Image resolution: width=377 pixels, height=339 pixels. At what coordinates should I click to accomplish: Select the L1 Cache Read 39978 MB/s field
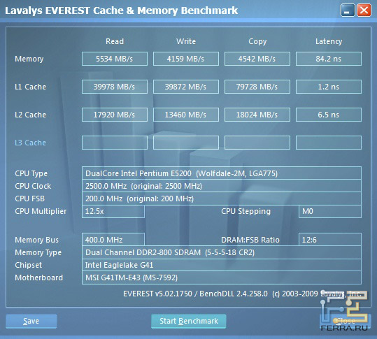[x=115, y=87]
